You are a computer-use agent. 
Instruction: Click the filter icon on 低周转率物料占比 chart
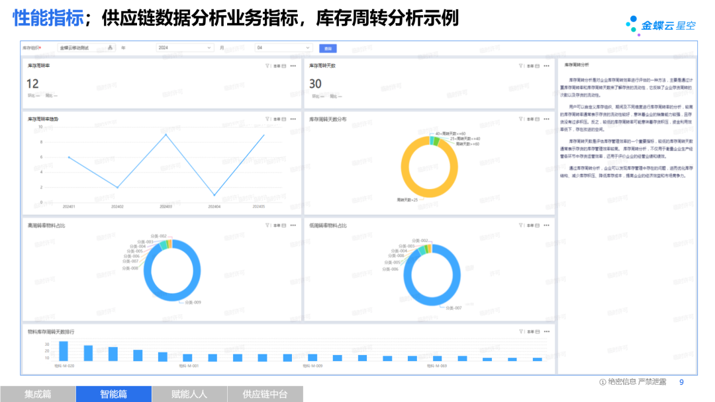click(x=521, y=225)
